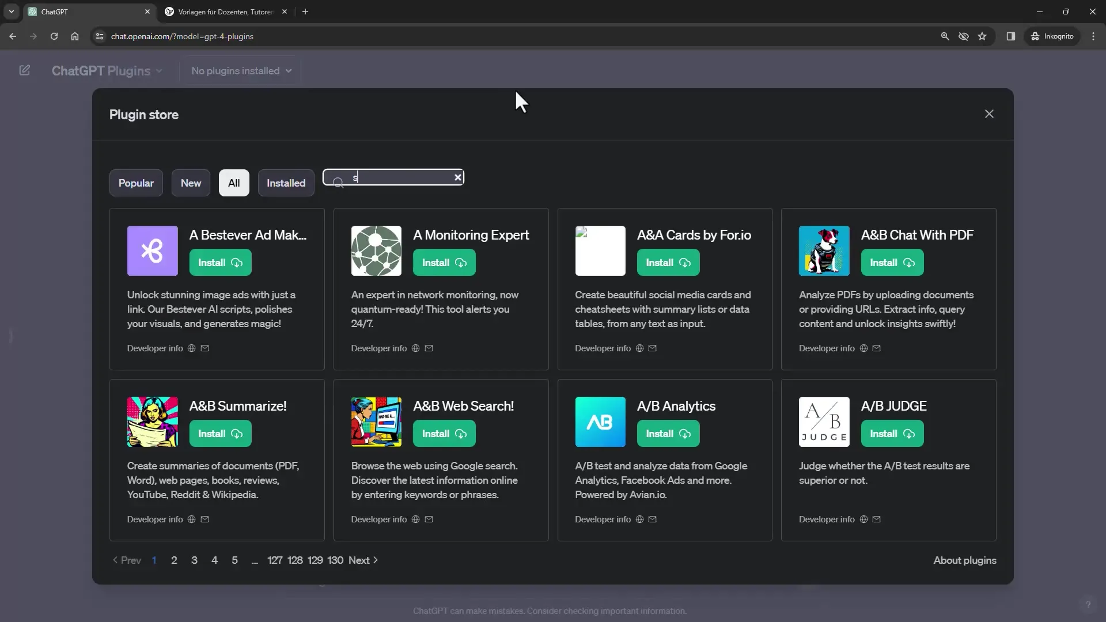
Task: Clear the plugin search field with X
Action: [458, 177]
